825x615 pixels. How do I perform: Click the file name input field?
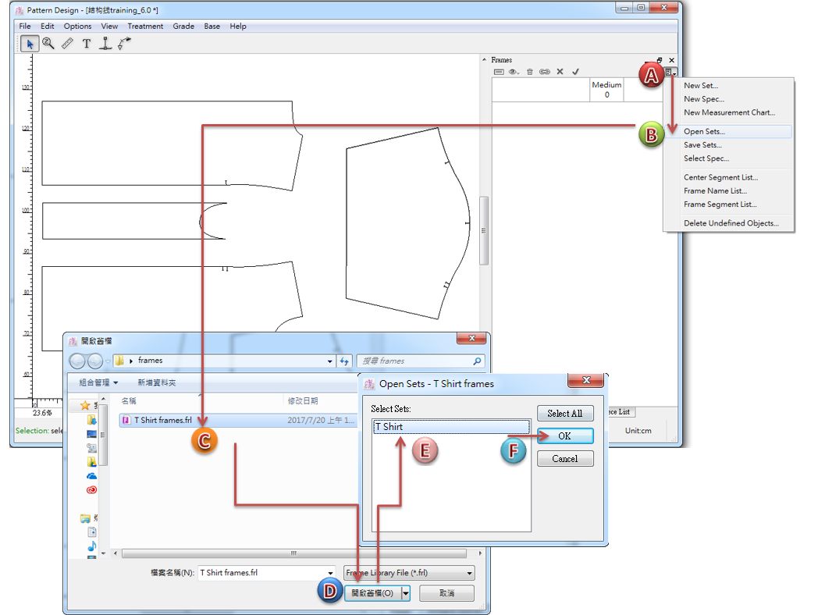[x=265, y=573]
